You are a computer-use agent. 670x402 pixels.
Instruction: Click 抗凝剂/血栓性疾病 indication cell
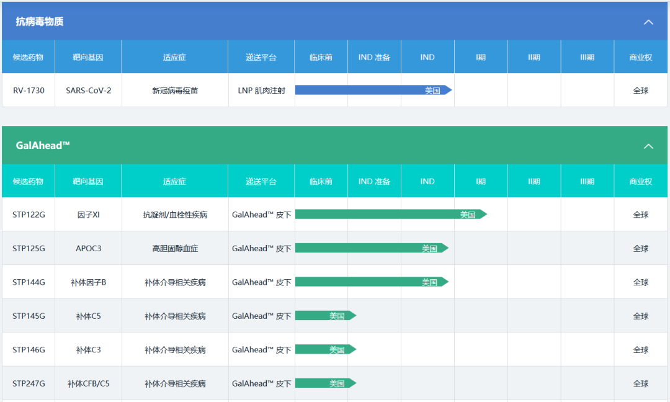pyautogui.click(x=175, y=215)
